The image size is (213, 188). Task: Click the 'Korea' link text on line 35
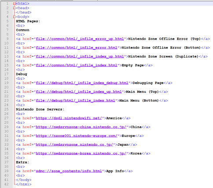[136, 153]
